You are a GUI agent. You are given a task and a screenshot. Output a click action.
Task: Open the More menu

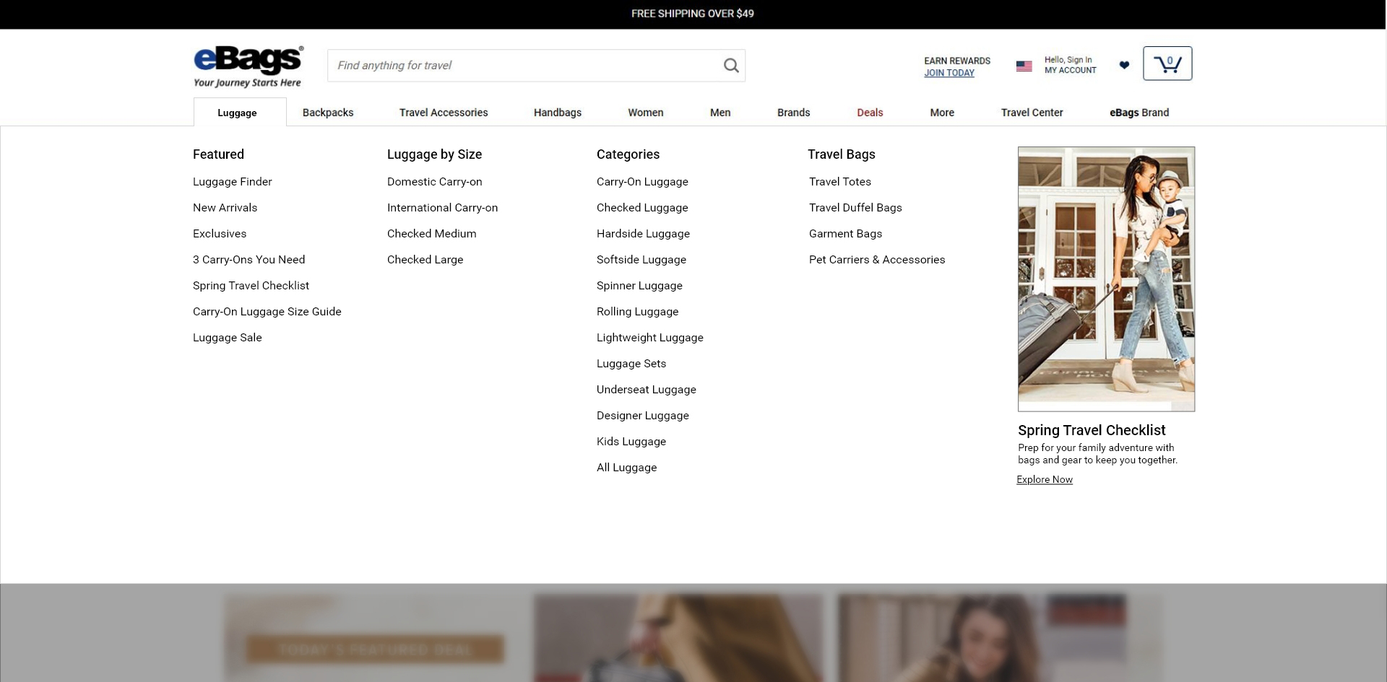pyautogui.click(x=942, y=113)
